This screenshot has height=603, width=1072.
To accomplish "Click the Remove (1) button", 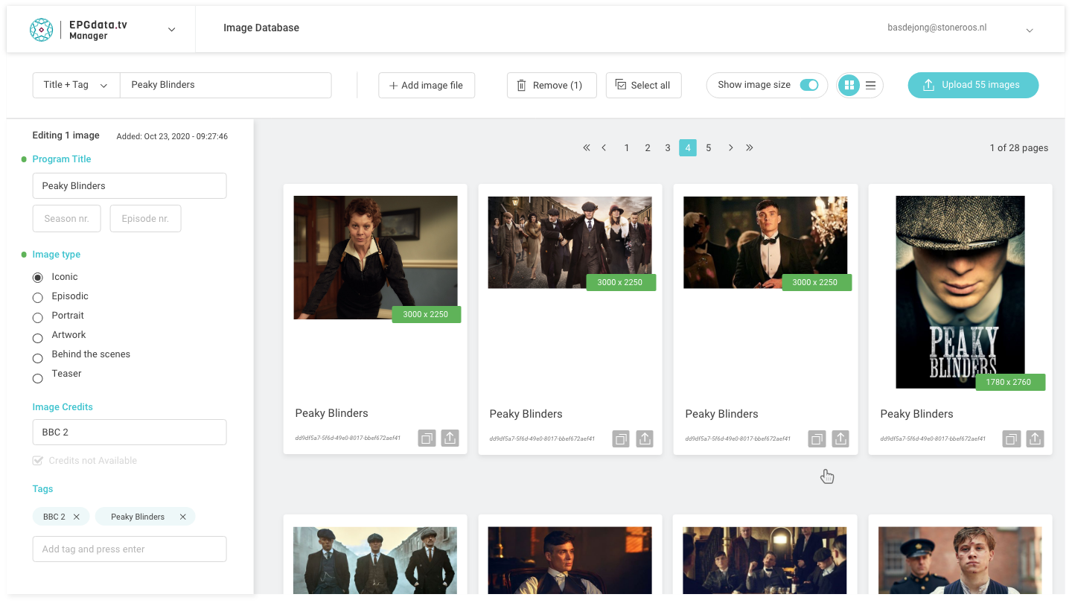I will pyautogui.click(x=552, y=85).
